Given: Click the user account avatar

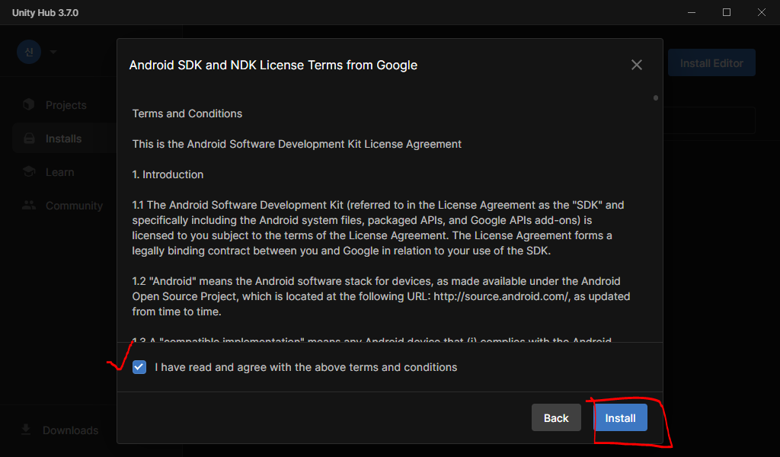Looking at the screenshot, I should [29, 52].
